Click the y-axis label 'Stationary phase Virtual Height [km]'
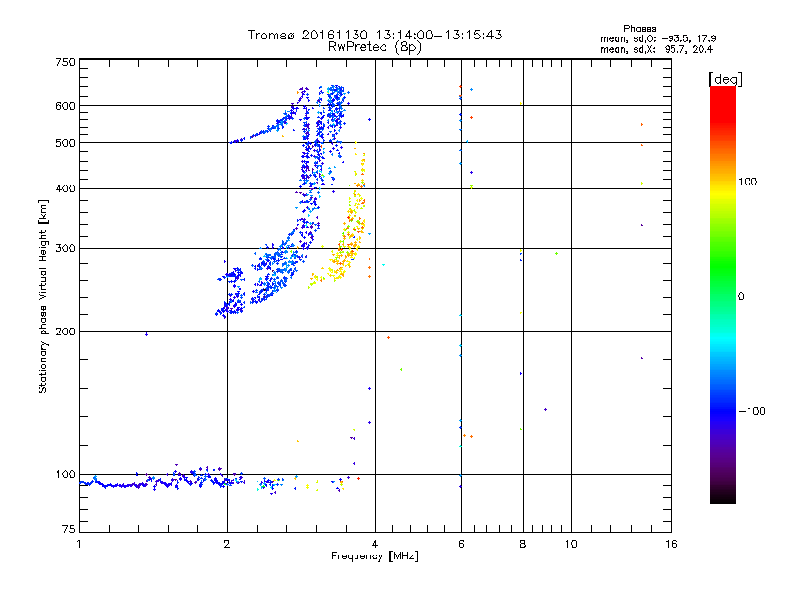The width and height of the screenshot is (790, 592). (42, 296)
